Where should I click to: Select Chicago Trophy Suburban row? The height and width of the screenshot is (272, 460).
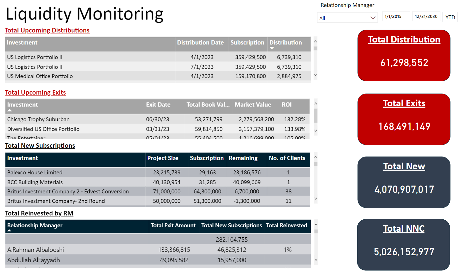(x=38, y=119)
